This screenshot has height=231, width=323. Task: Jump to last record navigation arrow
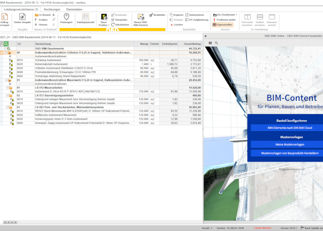(15, 222)
